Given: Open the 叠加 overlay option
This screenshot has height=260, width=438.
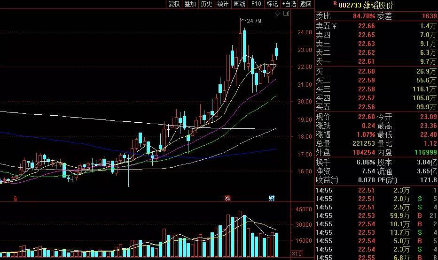Looking at the screenshot, I should click(x=190, y=4).
